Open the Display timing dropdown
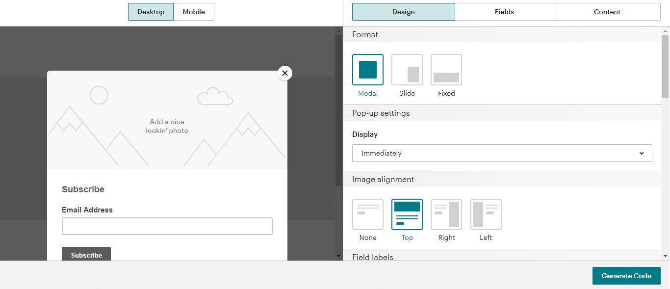The width and height of the screenshot is (670, 289). [x=502, y=153]
